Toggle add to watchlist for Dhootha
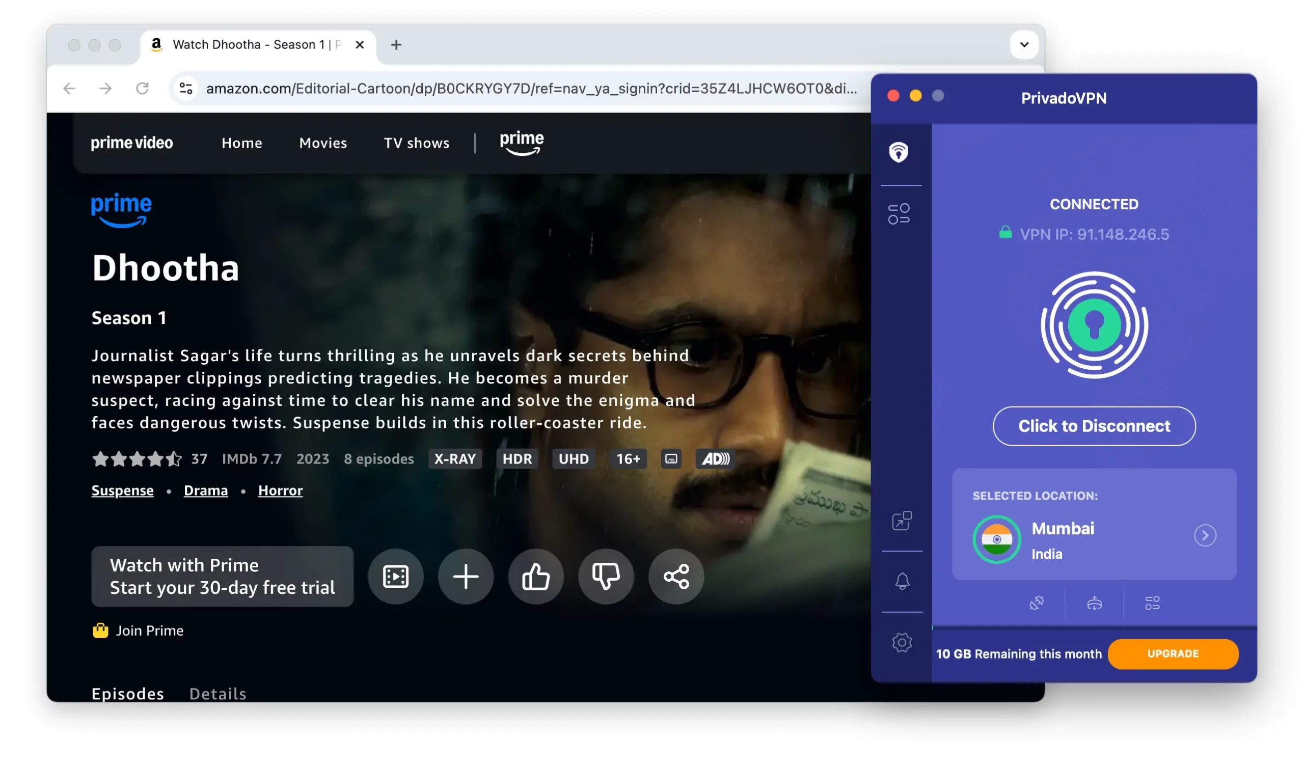1304x765 pixels. coord(466,577)
